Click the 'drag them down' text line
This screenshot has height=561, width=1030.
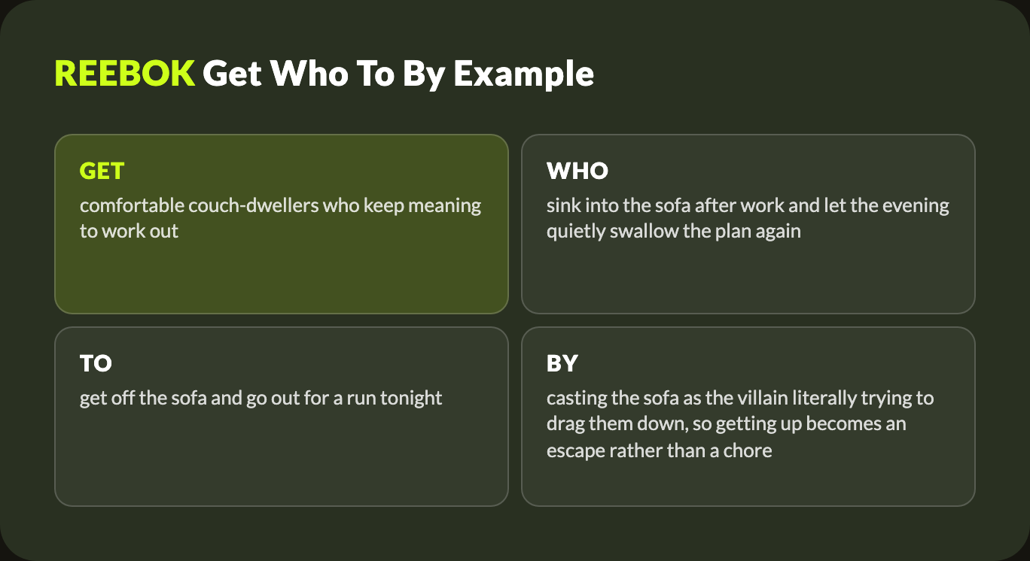click(x=727, y=423)
